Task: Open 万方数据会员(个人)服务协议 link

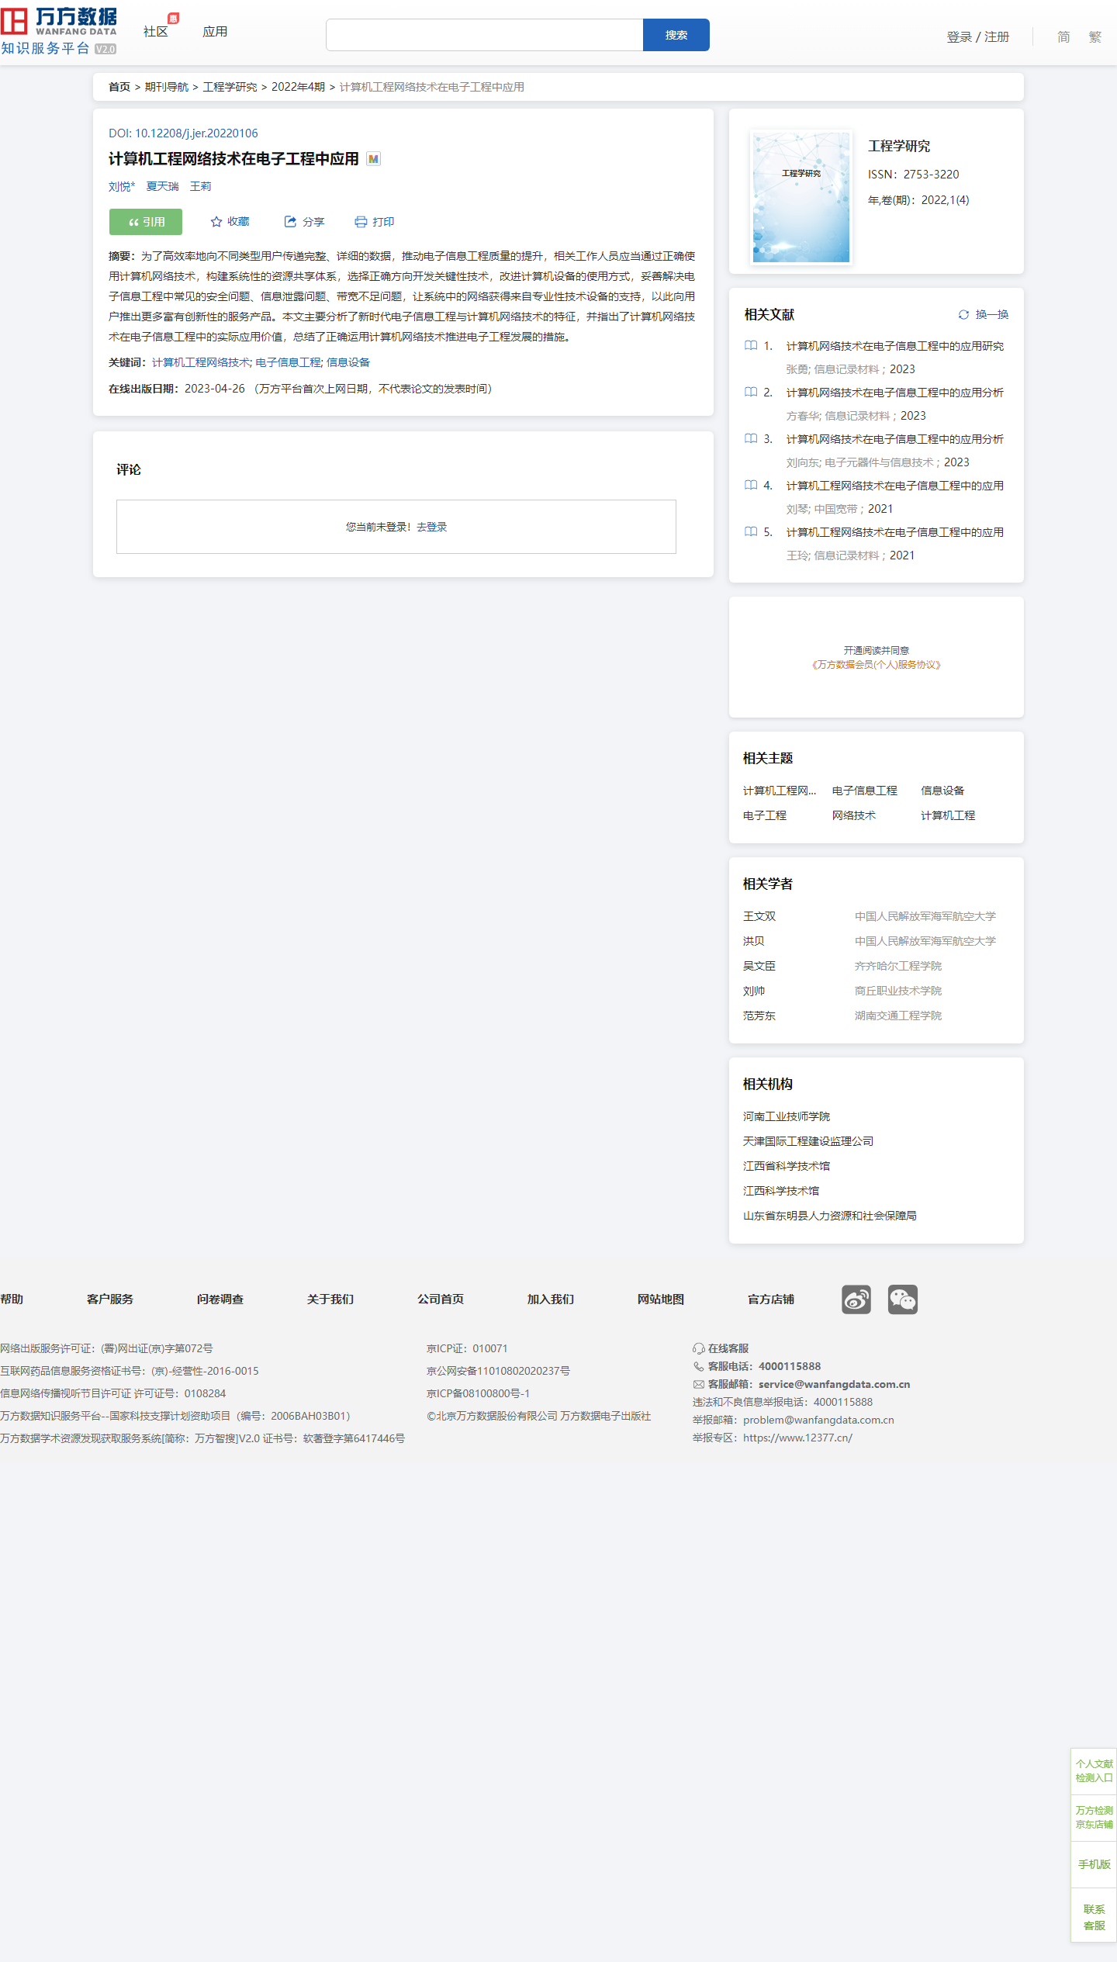Action: 877,665
